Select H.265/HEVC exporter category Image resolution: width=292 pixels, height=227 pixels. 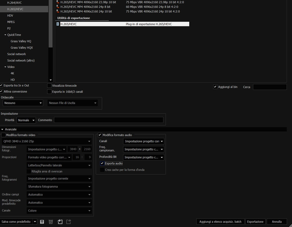coord(24,9)
